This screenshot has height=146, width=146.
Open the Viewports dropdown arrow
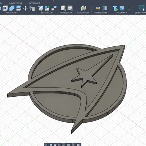(80, 145)
